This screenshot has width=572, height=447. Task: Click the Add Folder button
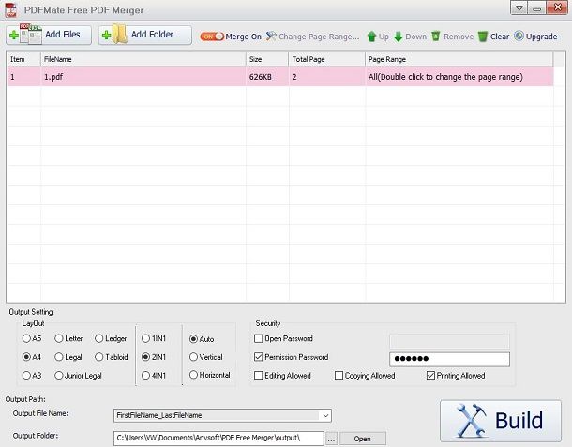[x=144, y=35]
